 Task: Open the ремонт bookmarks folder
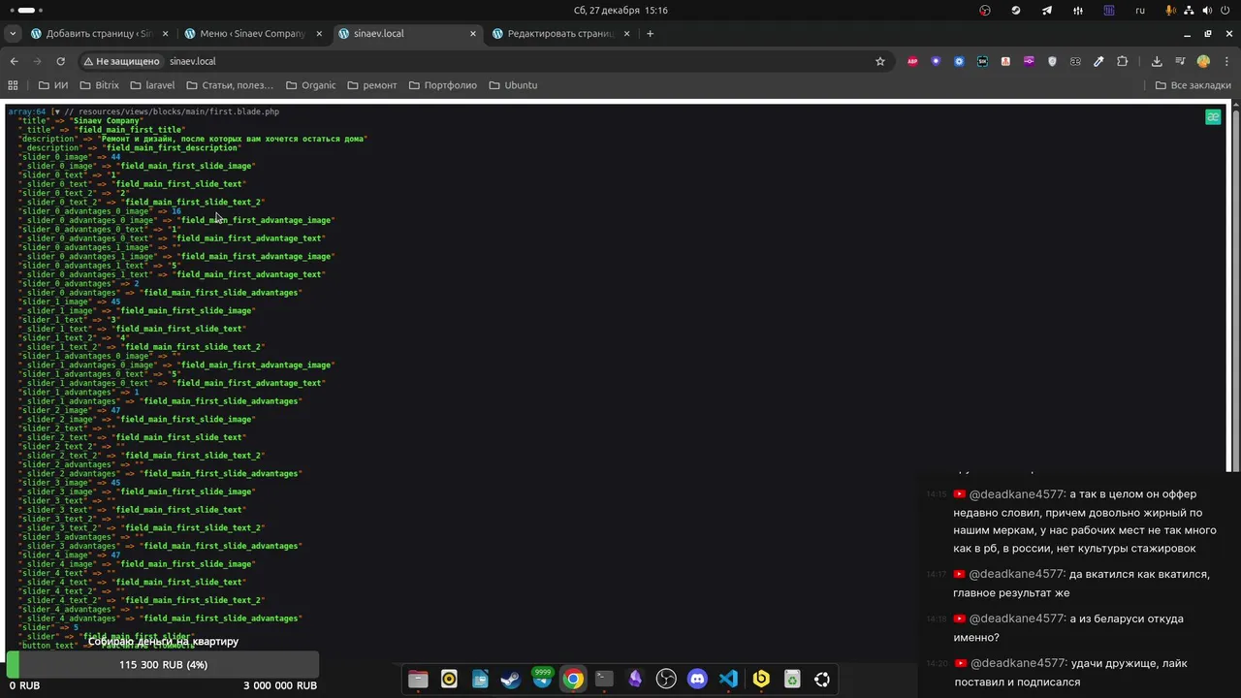pos(371,85)
